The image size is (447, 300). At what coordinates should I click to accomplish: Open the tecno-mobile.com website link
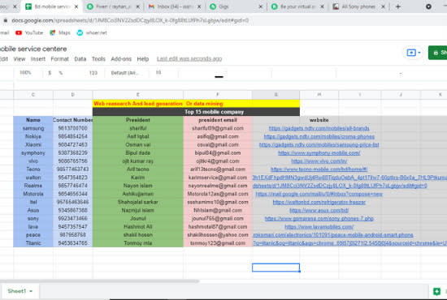(319, 169)
